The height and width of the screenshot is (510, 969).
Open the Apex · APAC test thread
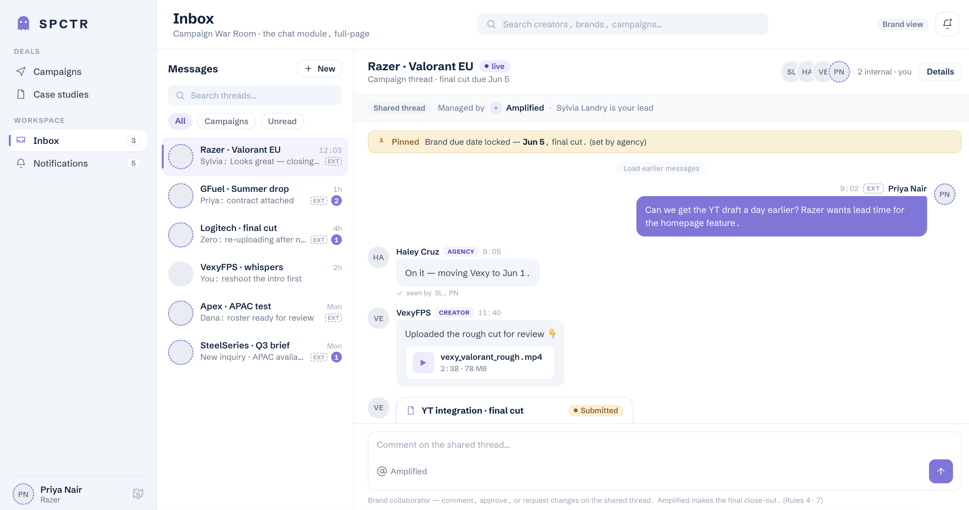[x=255, y=313]
